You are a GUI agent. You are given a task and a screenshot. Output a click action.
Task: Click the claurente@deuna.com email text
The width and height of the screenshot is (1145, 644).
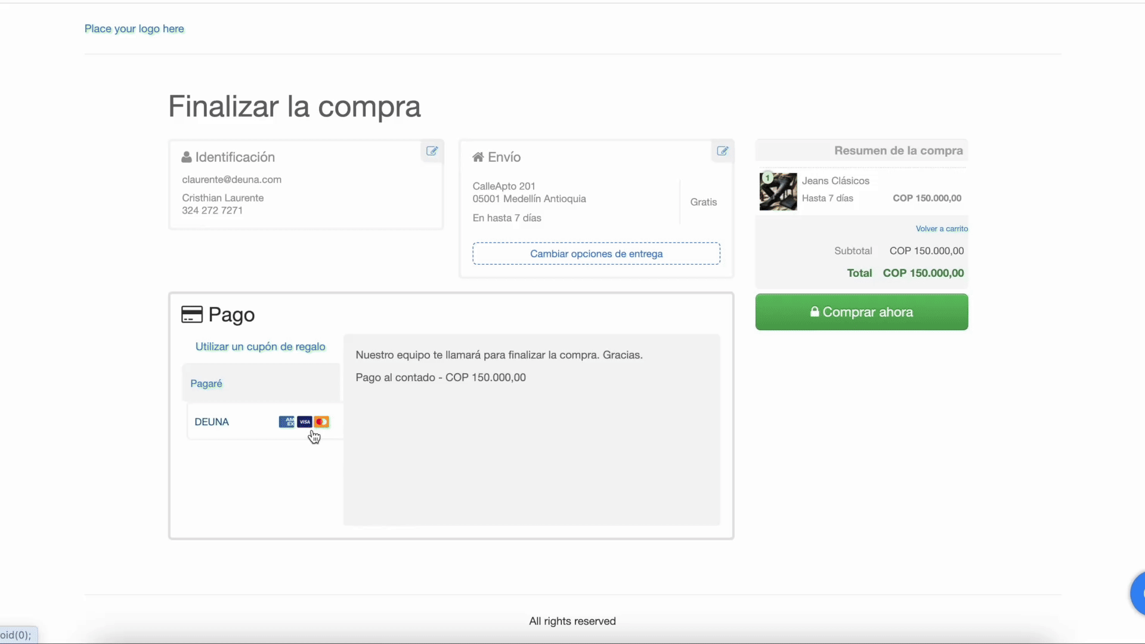pos(231,179)
